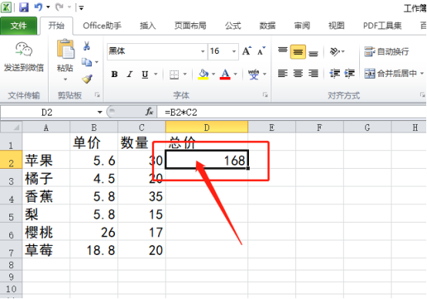
Task: Toggle 自动换行 wrap text
Action: tap(387, 52)
